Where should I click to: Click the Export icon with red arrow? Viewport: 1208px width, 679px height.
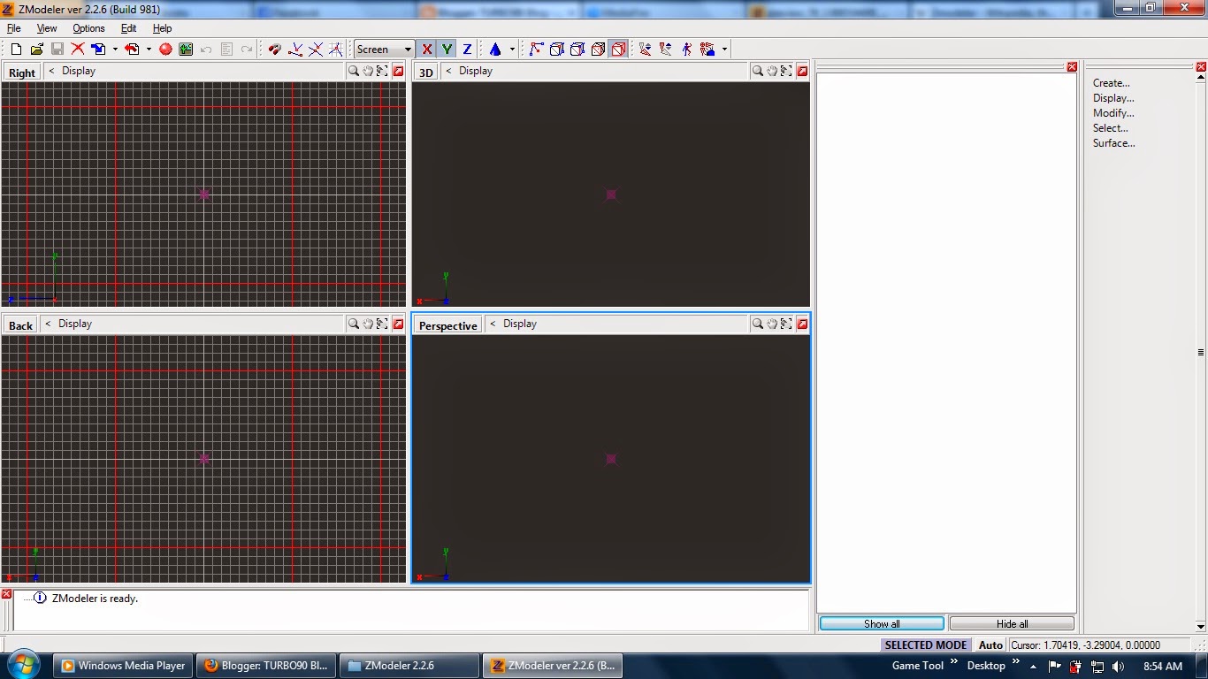pos(132,50)
